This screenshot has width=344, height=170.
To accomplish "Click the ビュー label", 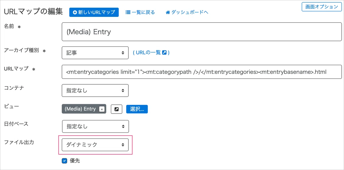I will pyautogui.click(x=11, y=106).
